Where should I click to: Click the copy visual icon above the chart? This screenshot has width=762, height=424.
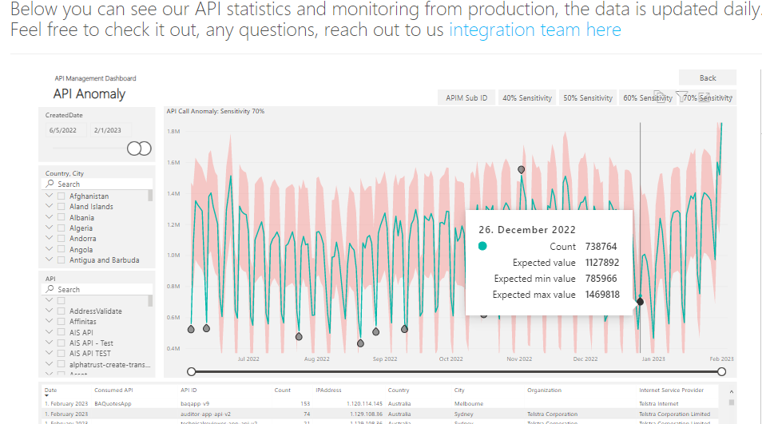(660, 96)
